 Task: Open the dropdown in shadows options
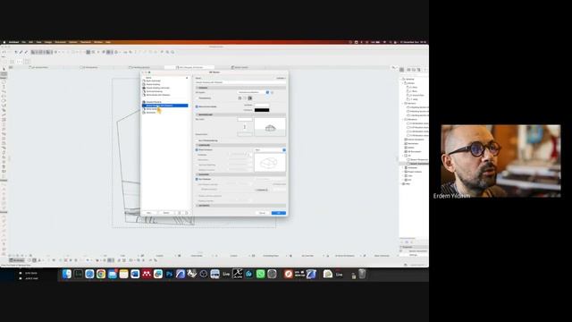click(262, 190)
